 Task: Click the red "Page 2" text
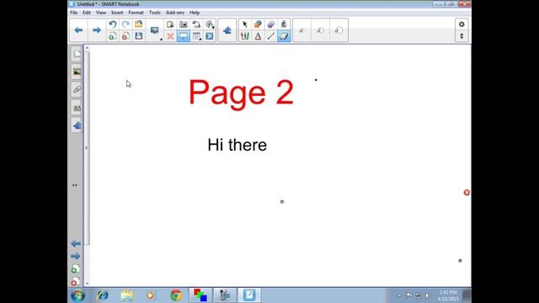click(x=241, y=93)
